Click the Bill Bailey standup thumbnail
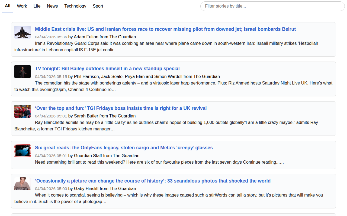This screenshot has height=216, width=347. tap(23, 72)
